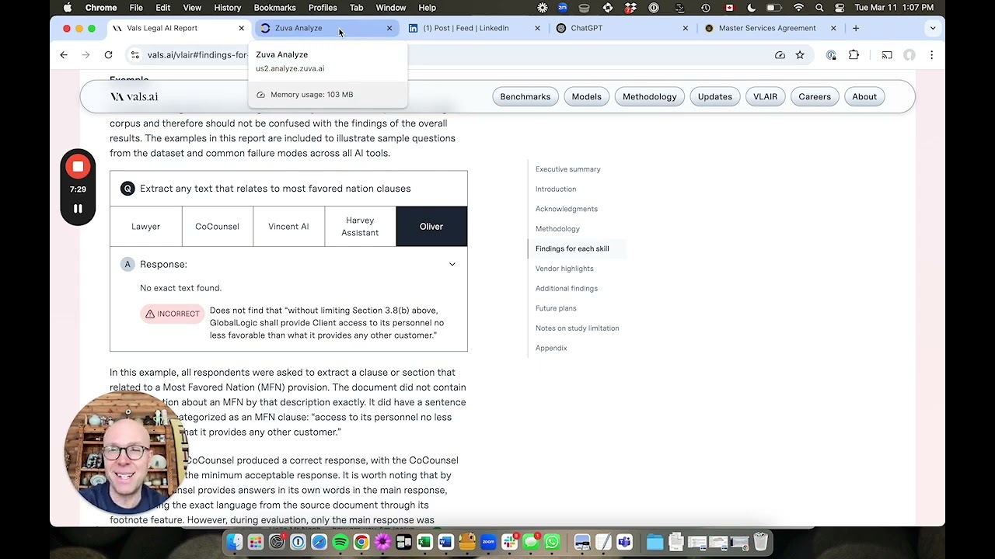Viewport: 995px width, 559px height.
Task: Jump to Additional findings section
Action: pyautogui.click(x=567, y=289)
